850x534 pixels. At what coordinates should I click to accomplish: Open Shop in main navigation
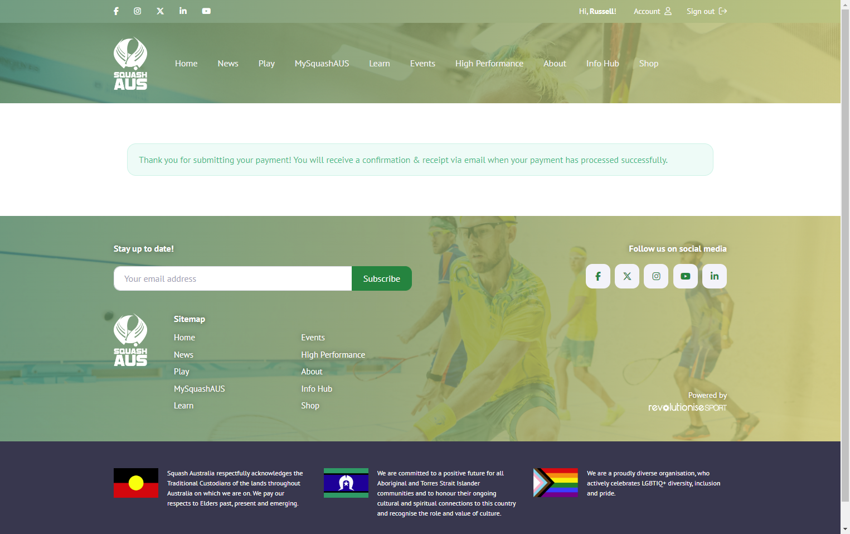click(649, 64)
